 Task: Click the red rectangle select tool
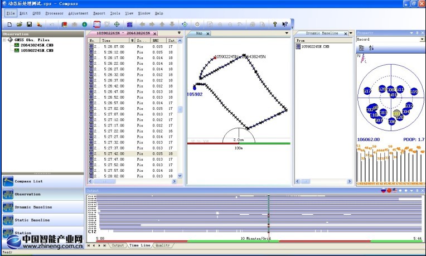pos(97,25)
